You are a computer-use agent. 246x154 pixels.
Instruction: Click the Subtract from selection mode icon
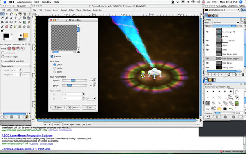[18, 48]
